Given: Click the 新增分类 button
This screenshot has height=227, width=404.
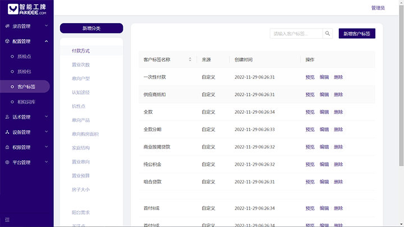Looking at the screenshot, I should pos(91,28).
